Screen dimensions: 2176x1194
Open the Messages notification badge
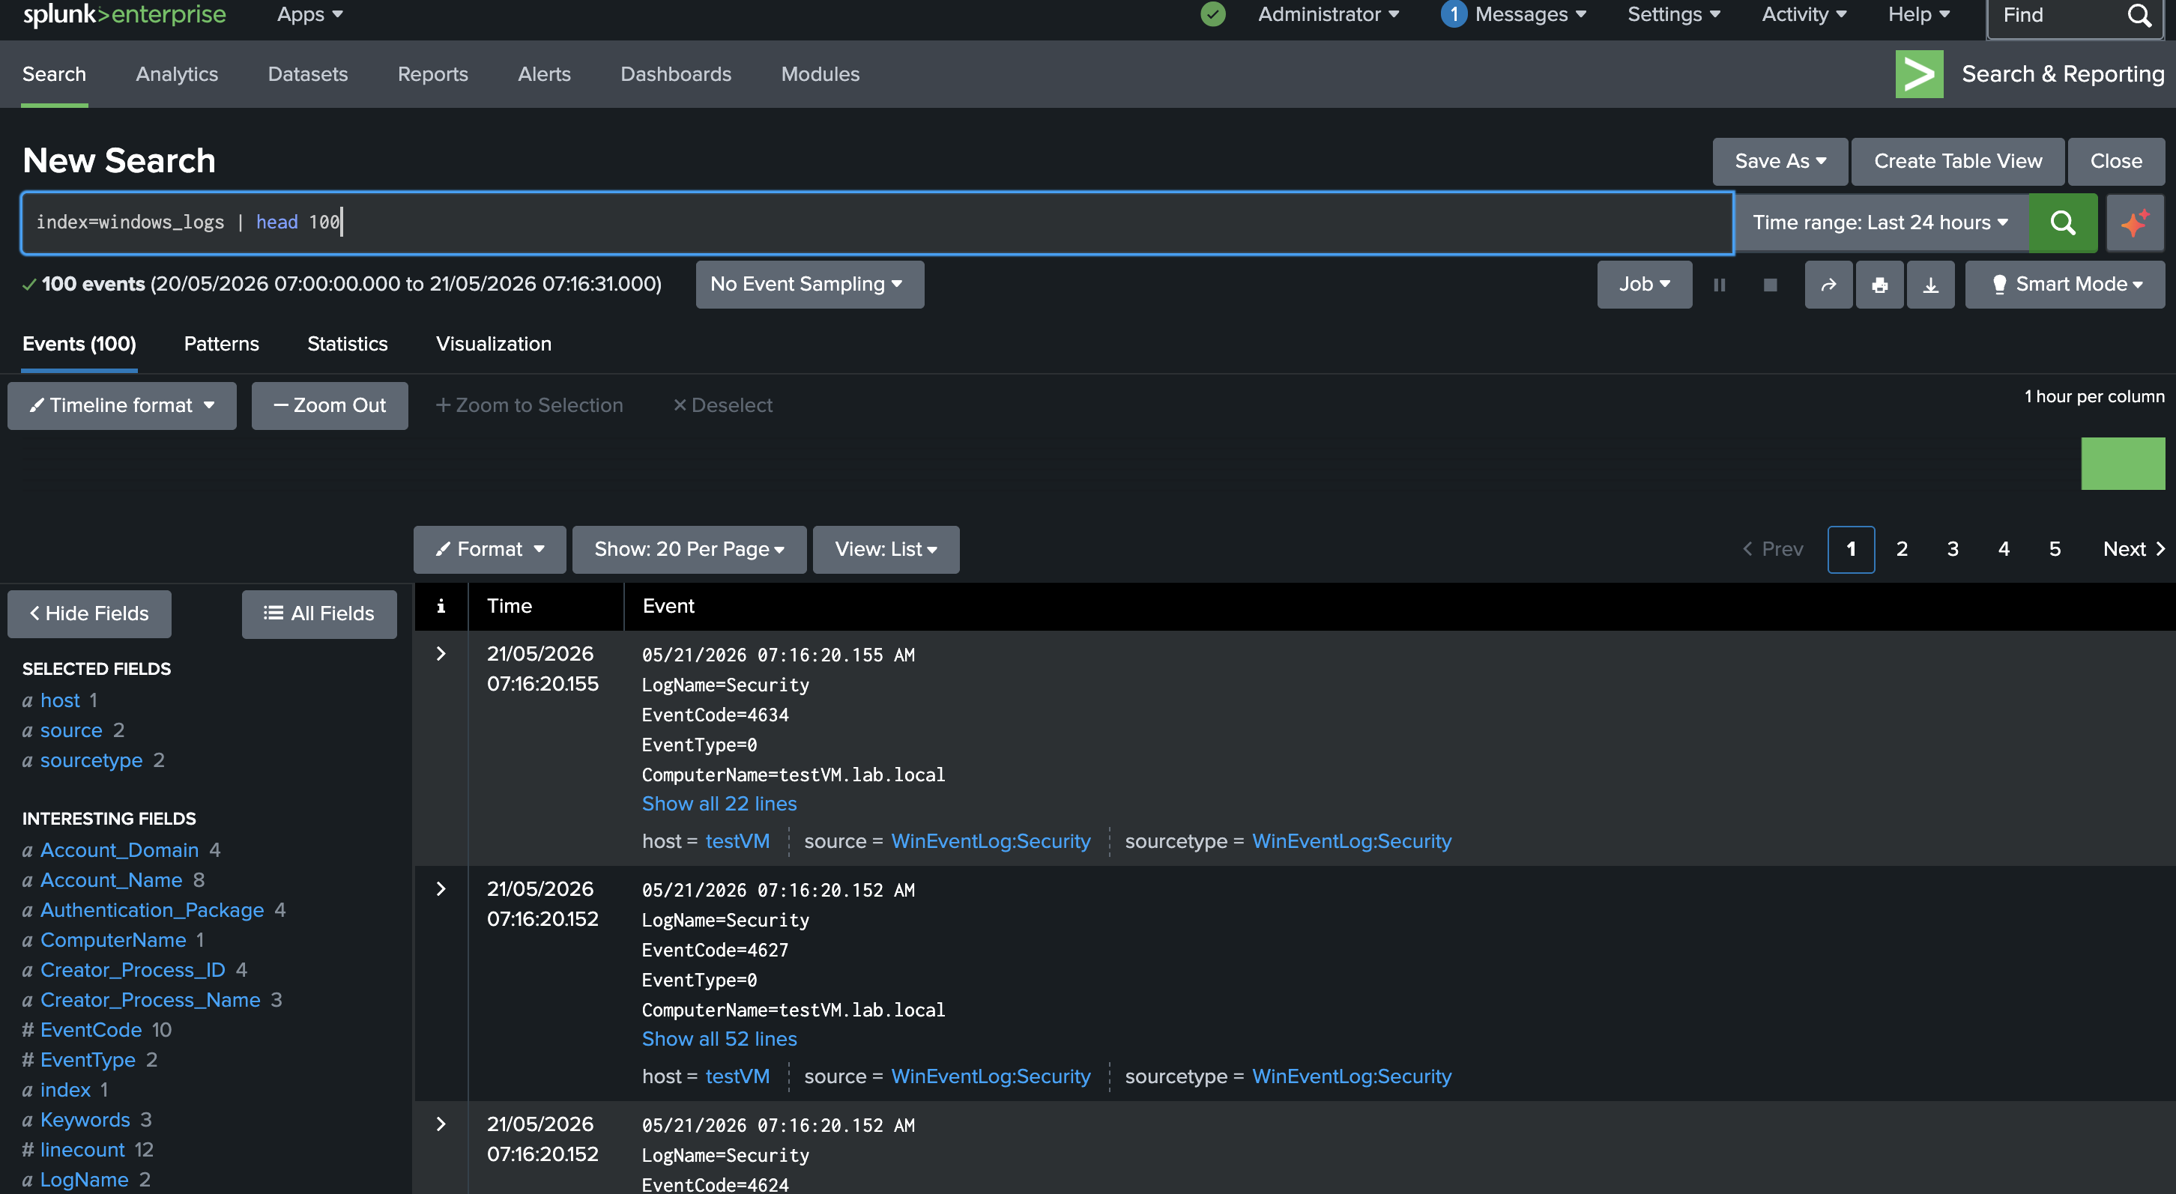pyautogui.click(x=1453, y=14)
